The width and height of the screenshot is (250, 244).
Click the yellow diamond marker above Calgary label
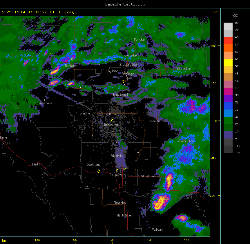pyautogui.click(x=117, y=171)
